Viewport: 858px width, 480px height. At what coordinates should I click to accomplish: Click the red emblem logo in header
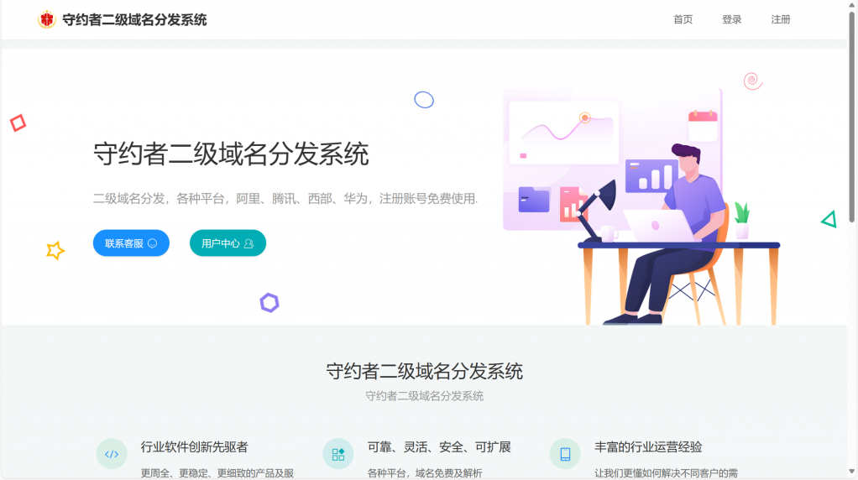point(46,19)
